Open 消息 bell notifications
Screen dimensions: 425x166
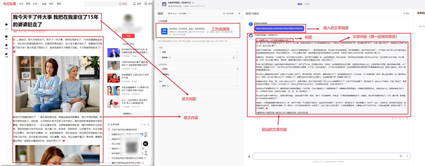(137, 4)
